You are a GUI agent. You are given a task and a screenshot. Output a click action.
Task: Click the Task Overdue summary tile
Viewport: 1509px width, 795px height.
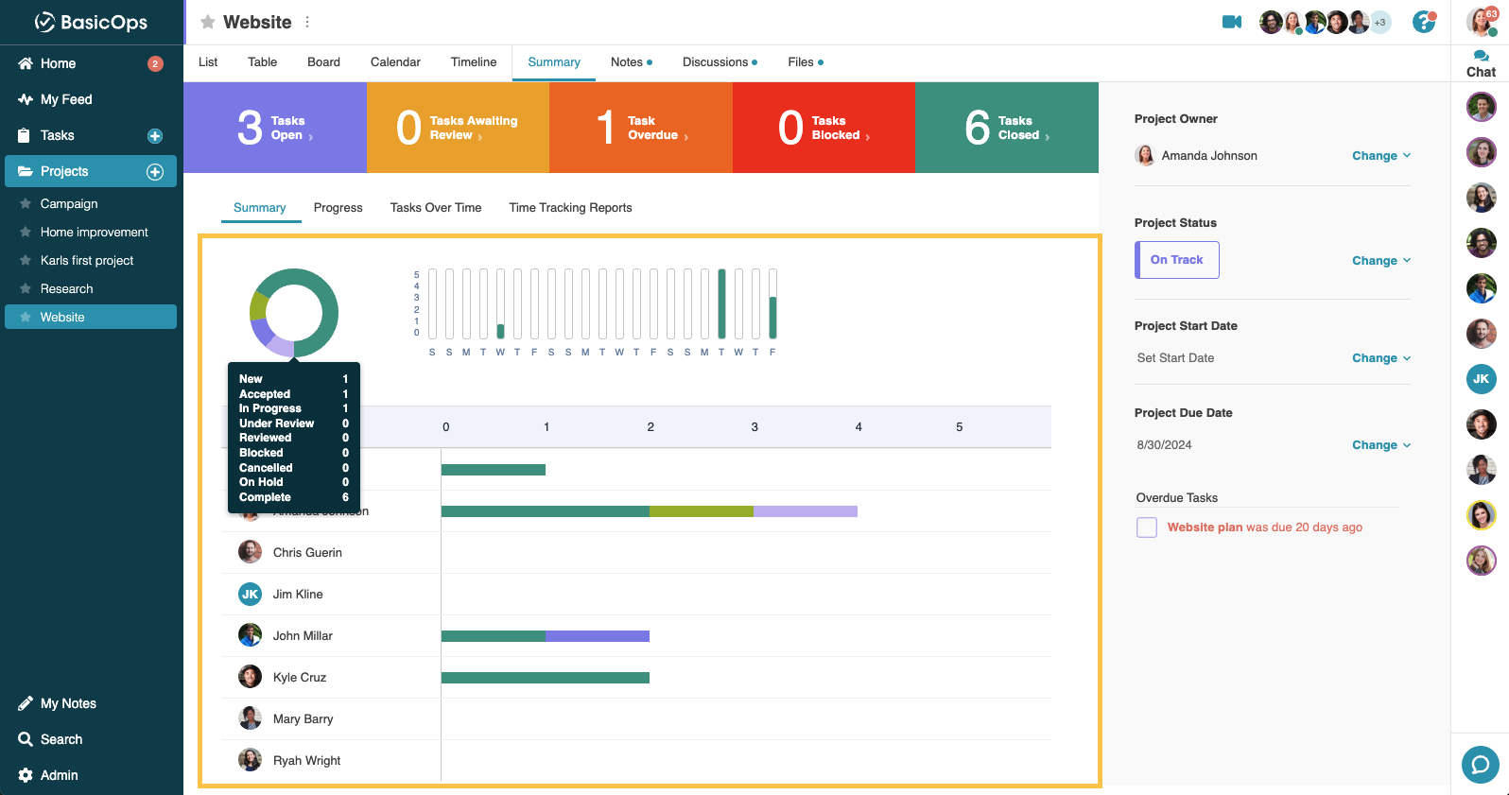coord(640,128)
